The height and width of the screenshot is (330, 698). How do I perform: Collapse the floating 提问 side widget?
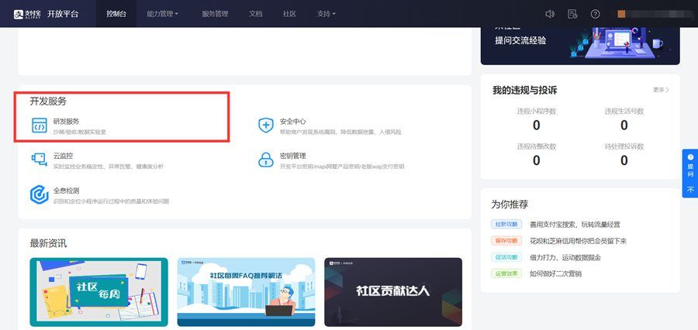pyautogui.click(x=689, y=189)
